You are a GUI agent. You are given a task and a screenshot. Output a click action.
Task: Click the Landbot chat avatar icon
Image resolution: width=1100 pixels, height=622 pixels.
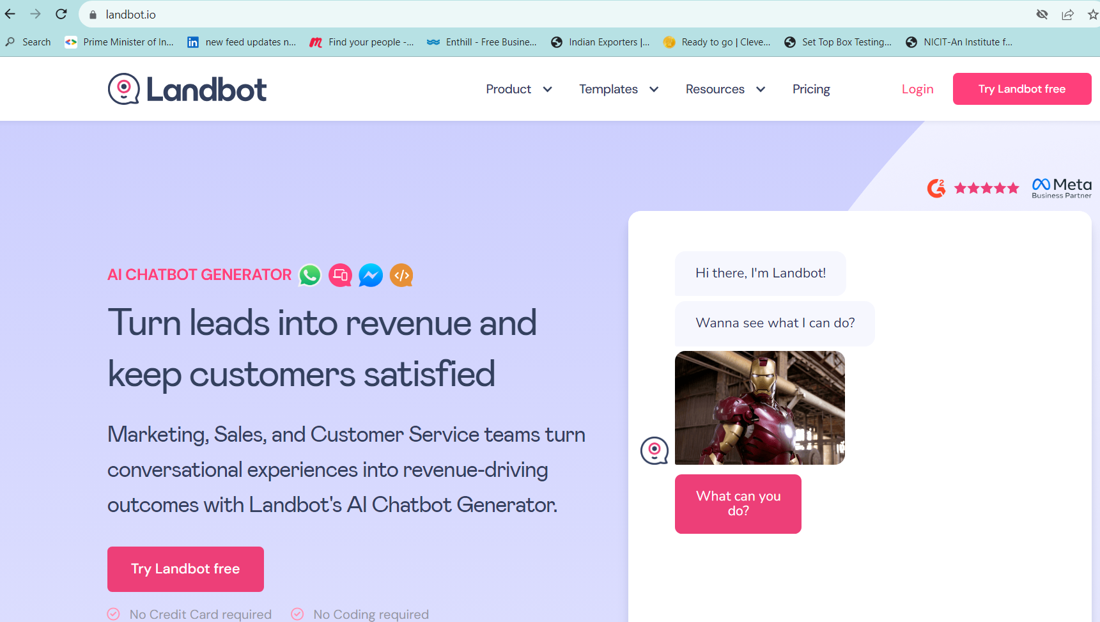(x=655, y=451)
